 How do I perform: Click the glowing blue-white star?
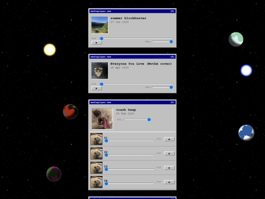click(246, 70)
